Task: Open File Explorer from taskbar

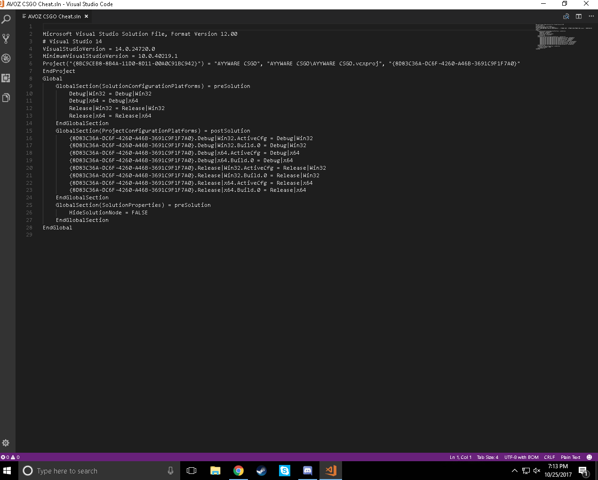Action: pos(215,471)
